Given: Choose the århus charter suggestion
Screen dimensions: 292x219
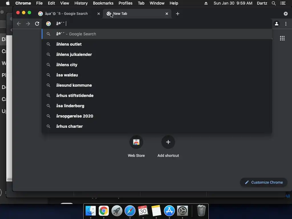Looking at the screenshot, I should click(157, 126).
